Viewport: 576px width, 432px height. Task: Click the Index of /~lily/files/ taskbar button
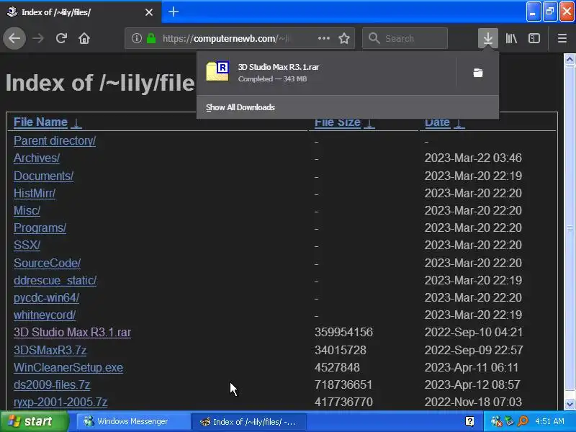click(x=248, y=422)
